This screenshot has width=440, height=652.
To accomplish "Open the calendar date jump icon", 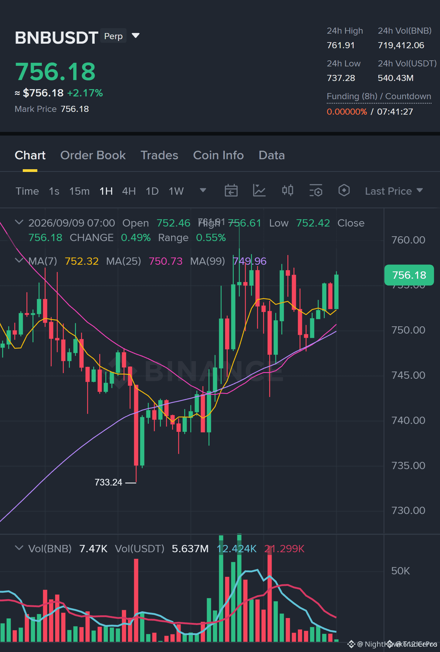I will click(x=231, y=191).
